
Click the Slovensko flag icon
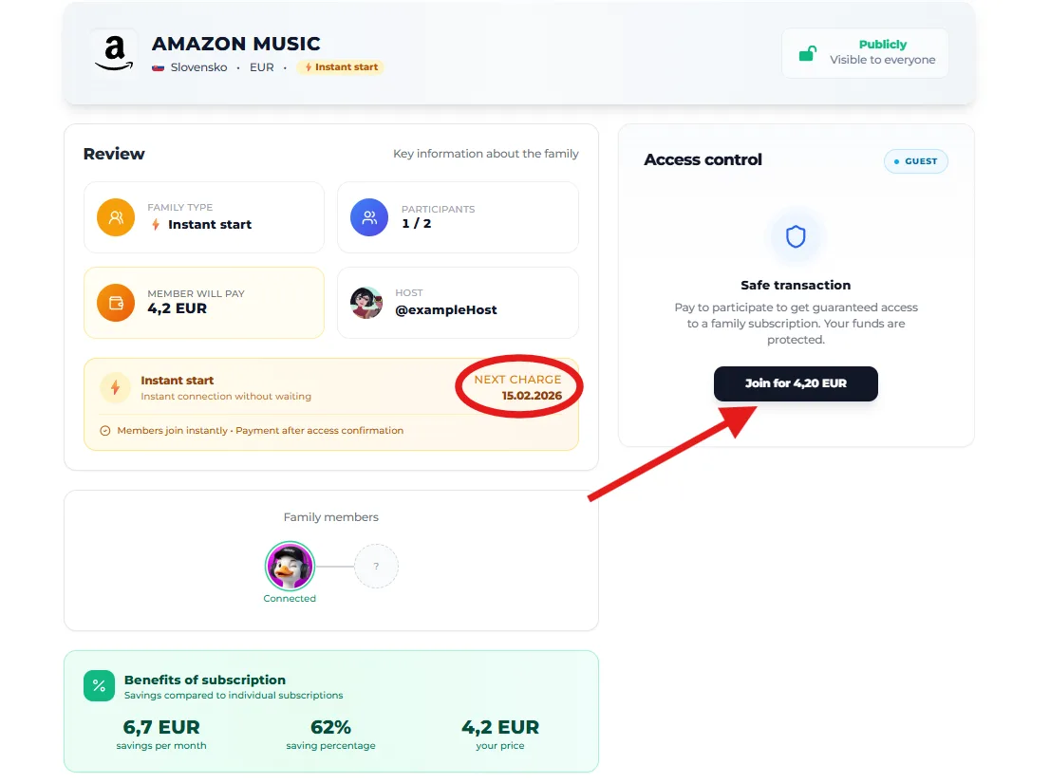pos(159,67)
